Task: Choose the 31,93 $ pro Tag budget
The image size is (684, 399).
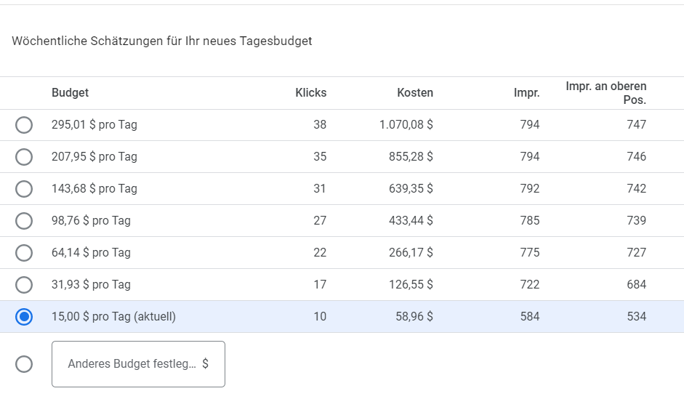Action: point(24,285)
